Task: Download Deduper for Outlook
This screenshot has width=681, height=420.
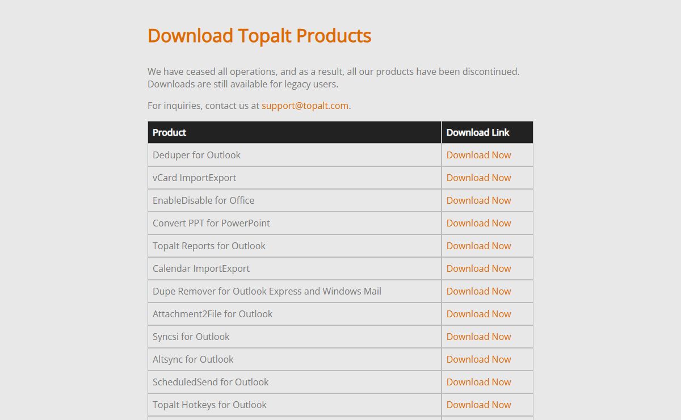Action: [478, 155]
